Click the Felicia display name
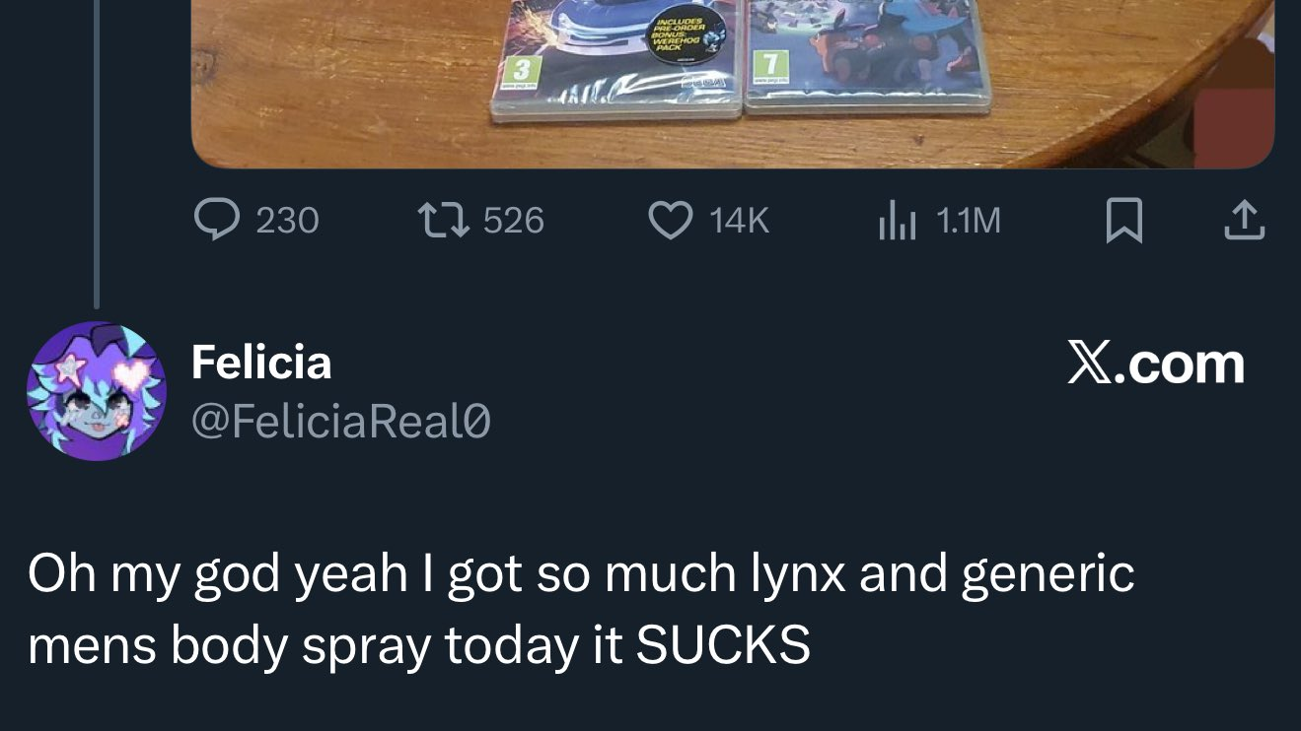 click(x=261, y=362)
